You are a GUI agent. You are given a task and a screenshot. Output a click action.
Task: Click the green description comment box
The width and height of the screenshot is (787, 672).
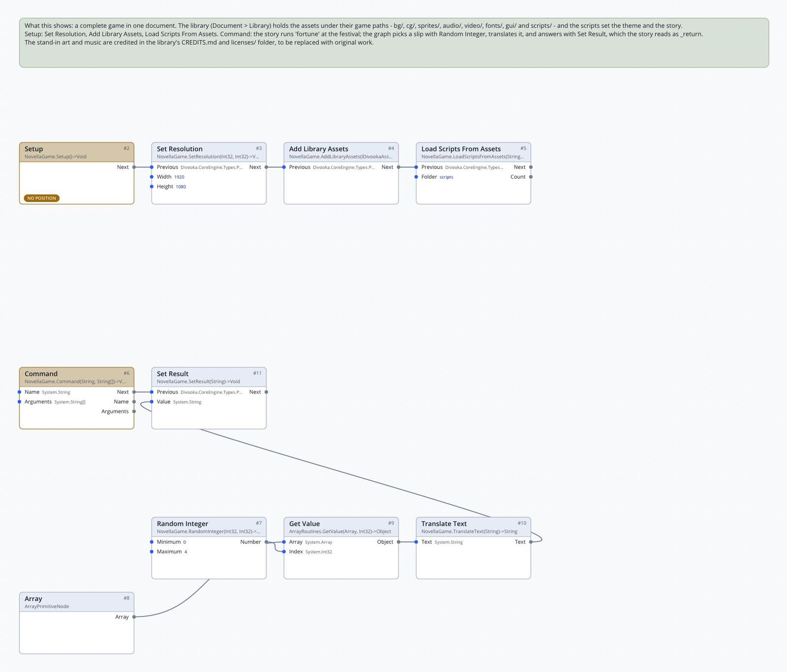click(394, 43)
